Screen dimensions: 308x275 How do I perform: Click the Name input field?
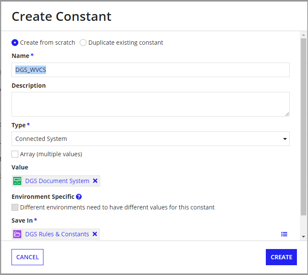(x=150, y=70)
